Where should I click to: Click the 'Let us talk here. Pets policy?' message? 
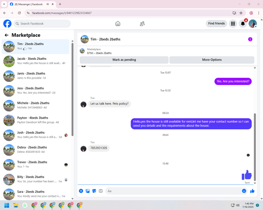coord(109,104)
